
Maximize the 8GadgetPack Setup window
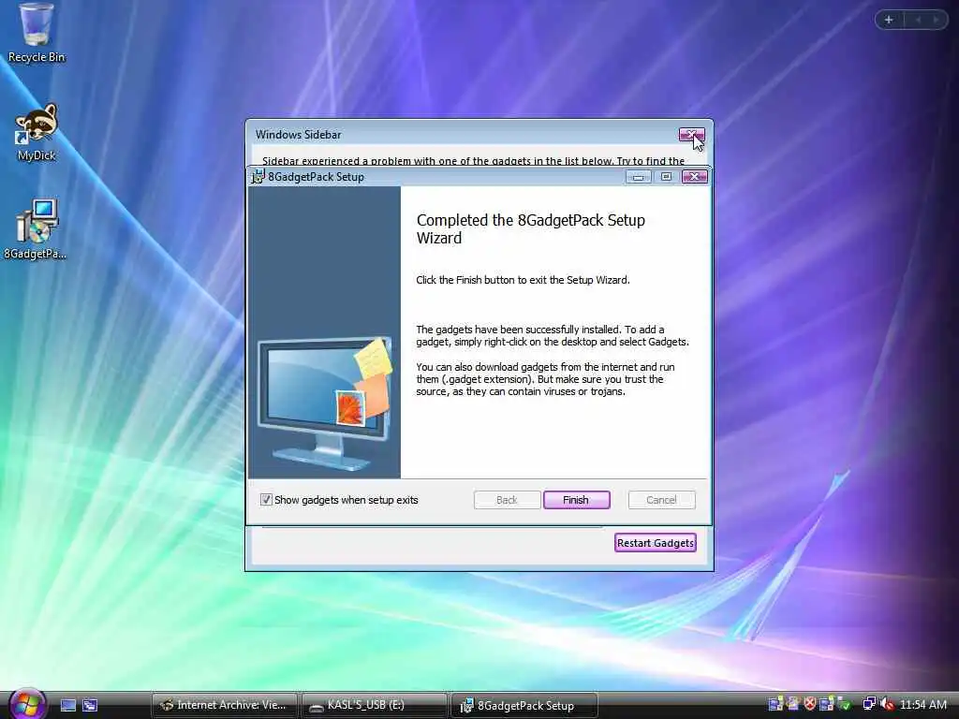pos(666,177)
